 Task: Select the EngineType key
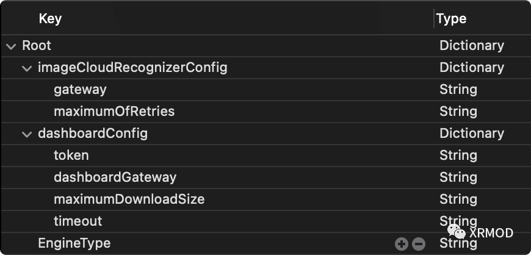click(74, 243)
